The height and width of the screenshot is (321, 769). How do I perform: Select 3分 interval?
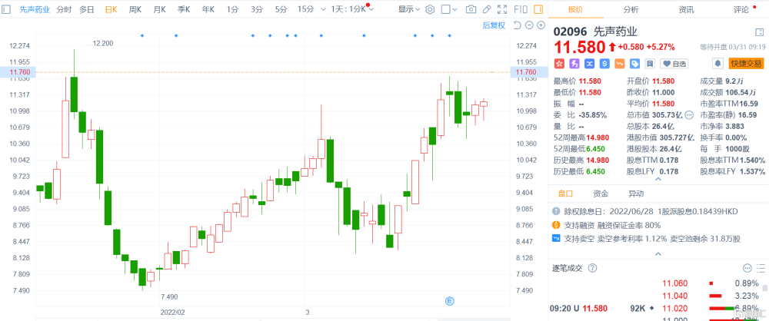[x=257, y=9]
